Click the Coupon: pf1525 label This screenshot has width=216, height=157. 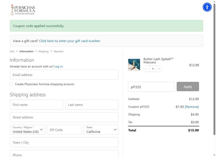click(x=139, y=107)
